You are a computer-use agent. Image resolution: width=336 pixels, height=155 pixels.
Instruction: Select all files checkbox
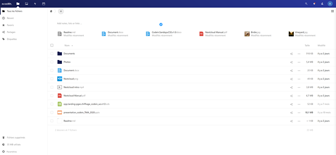(x=52, y=45)
